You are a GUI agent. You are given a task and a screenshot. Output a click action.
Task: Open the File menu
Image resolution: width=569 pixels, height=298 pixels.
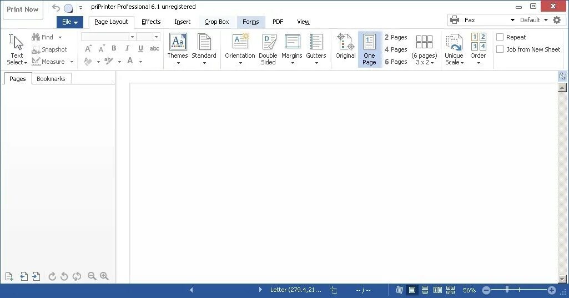70,22
